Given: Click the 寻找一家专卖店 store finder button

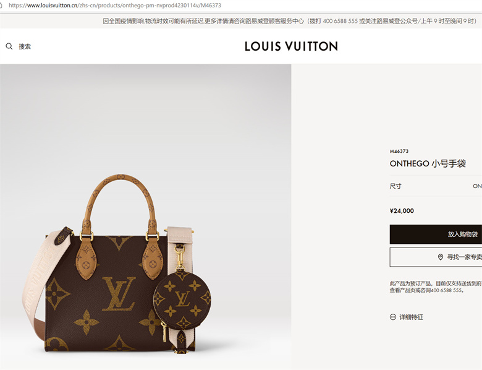Looking at the screenshot, I should coord(436,257).
